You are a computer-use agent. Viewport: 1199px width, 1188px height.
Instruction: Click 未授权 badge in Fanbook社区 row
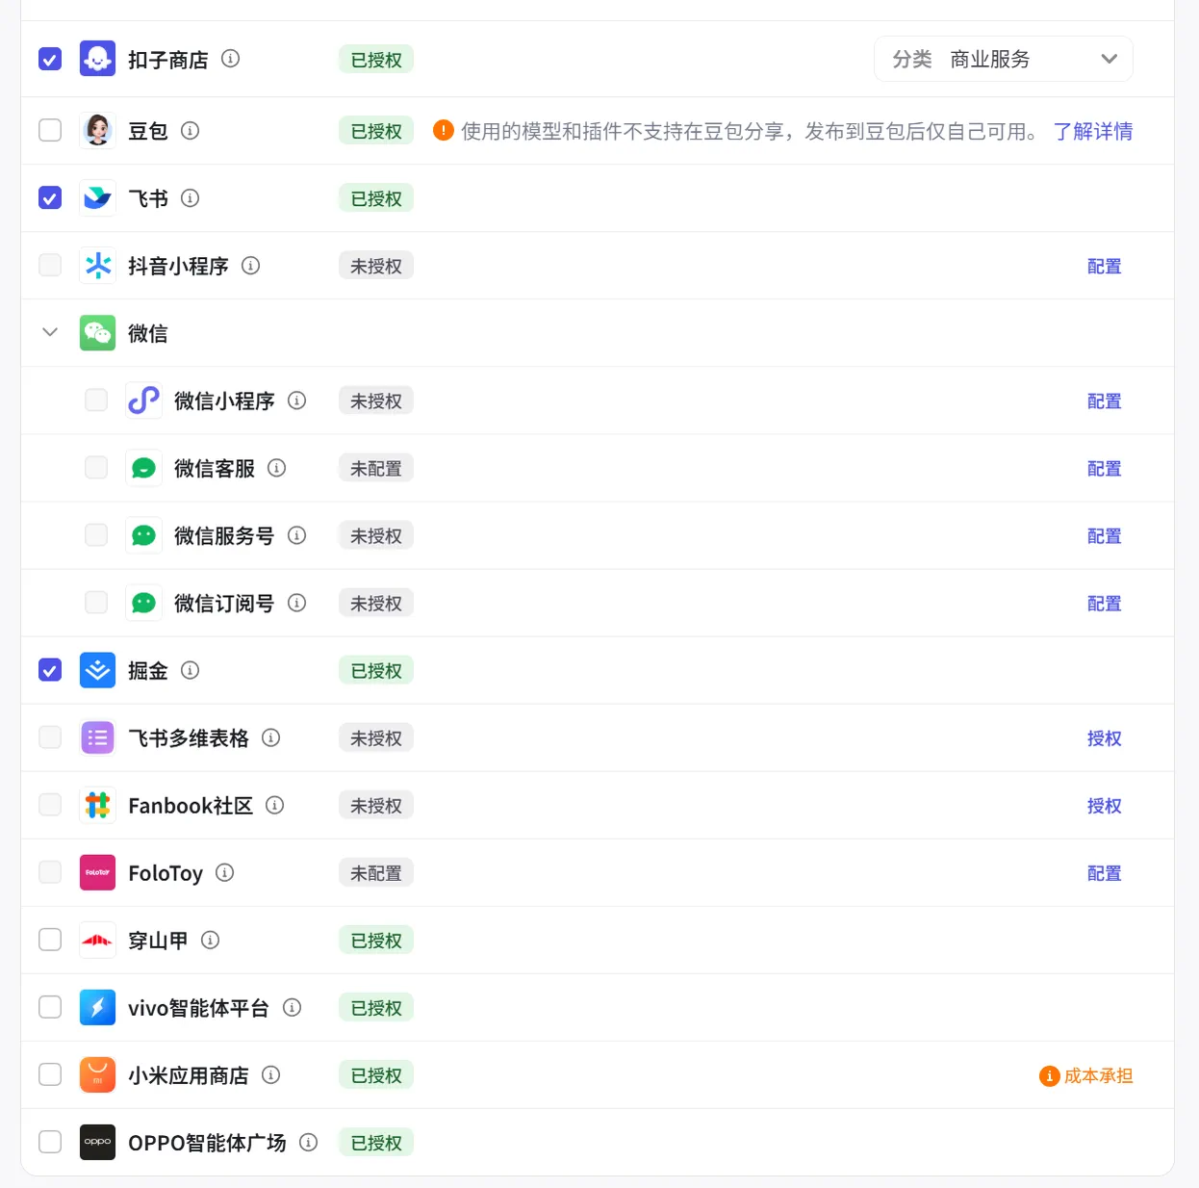pos(376,805)
